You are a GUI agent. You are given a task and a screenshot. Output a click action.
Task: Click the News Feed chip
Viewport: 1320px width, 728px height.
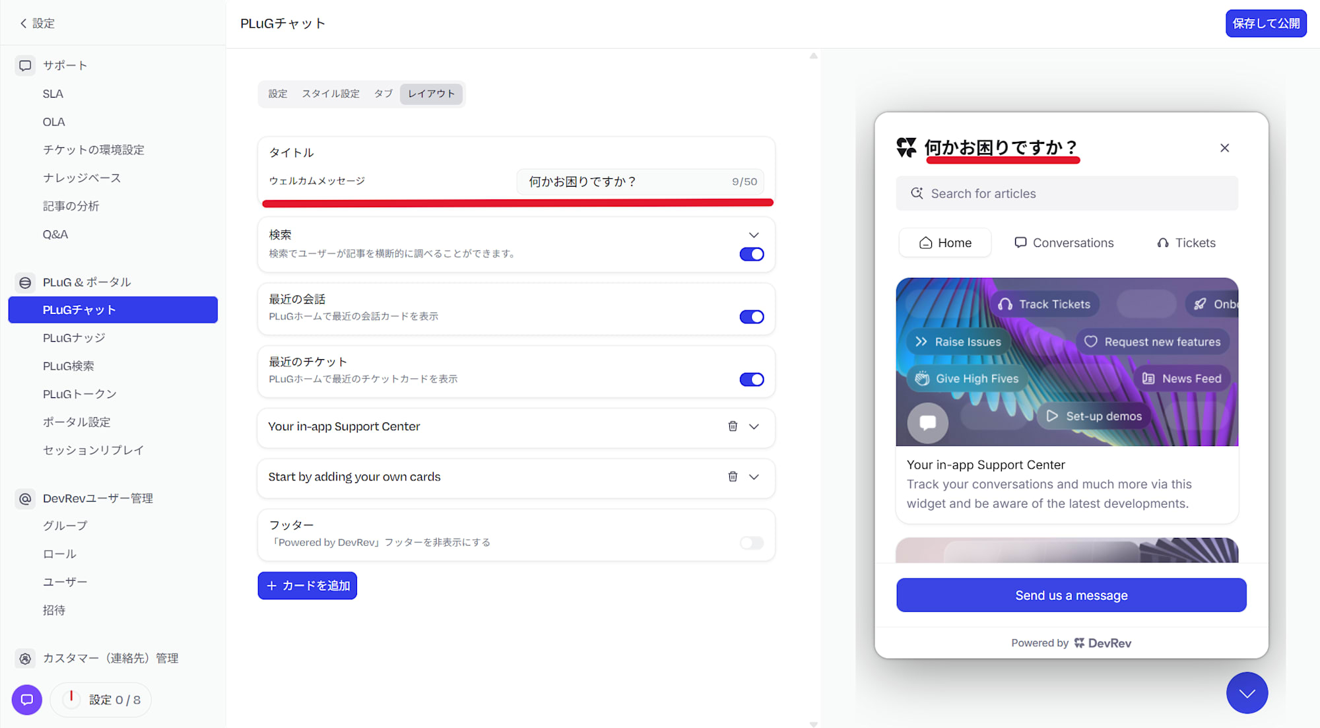point(1182,379)
